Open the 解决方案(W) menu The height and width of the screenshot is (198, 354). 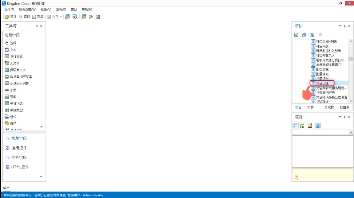coord(27,10)
